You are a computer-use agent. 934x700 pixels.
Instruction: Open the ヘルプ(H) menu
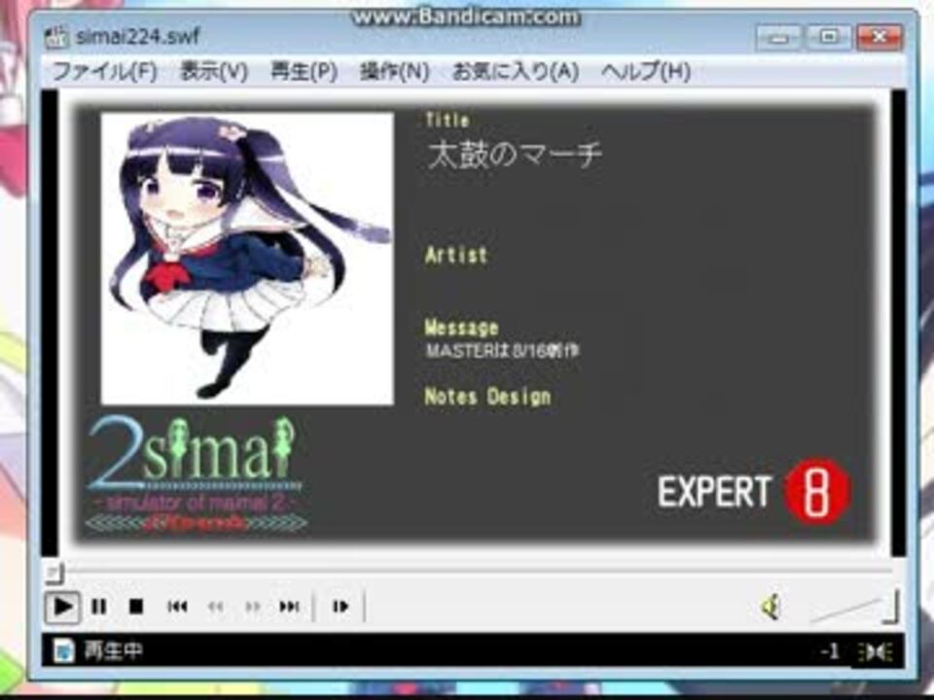[x=646, y=72]
